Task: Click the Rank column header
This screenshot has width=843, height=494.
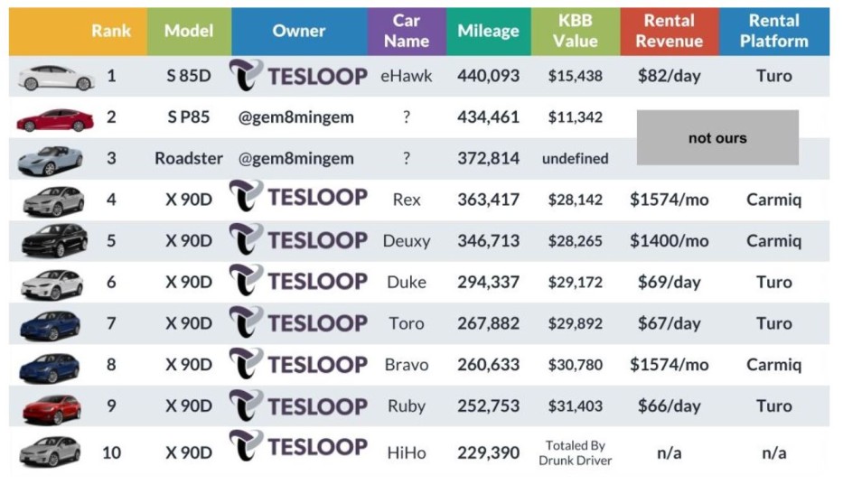Action: coord(111,32)
